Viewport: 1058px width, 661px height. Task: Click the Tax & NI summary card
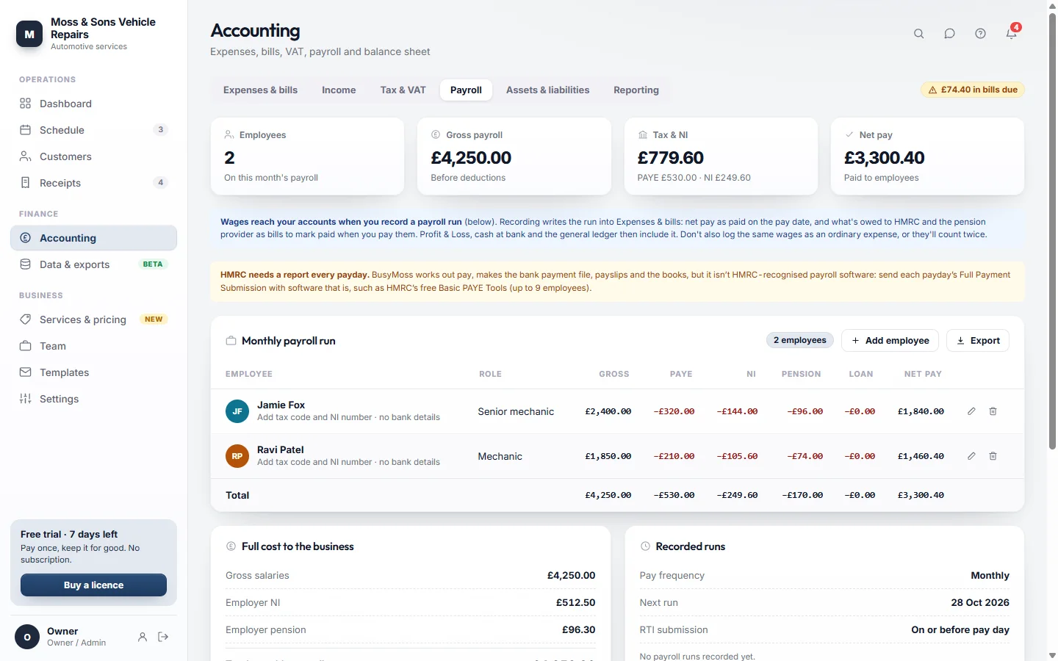click(721, 156)
